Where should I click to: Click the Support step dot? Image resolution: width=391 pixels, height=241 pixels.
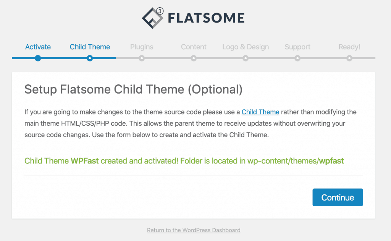click(297, 58)
